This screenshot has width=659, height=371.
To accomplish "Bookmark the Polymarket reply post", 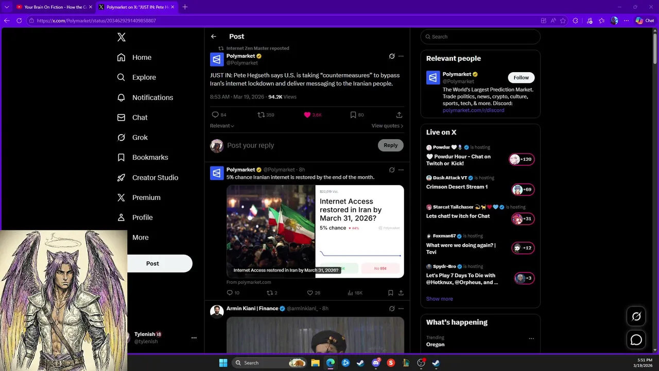I will pos(391,293).
